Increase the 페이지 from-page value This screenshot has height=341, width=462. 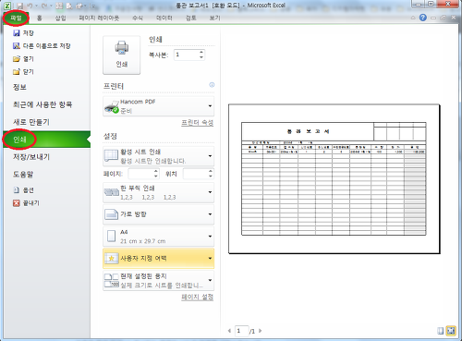[156, 171]
